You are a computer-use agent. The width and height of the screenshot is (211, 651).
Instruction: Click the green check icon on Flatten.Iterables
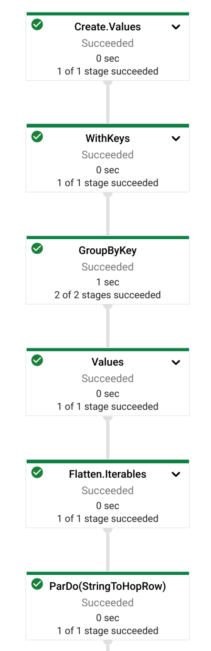(37, 472)
